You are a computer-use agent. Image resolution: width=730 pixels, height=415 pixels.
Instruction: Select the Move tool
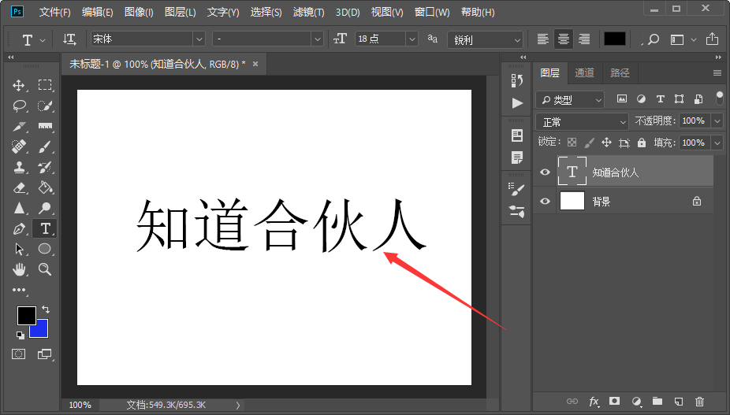point(19,85)
